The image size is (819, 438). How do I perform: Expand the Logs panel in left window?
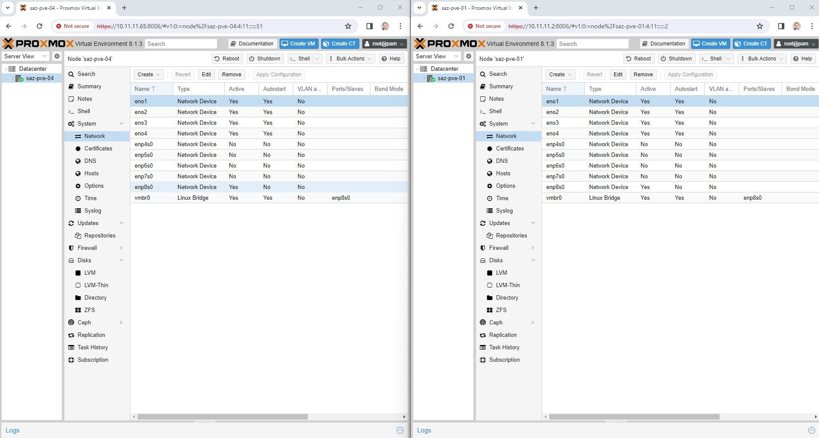400,430
